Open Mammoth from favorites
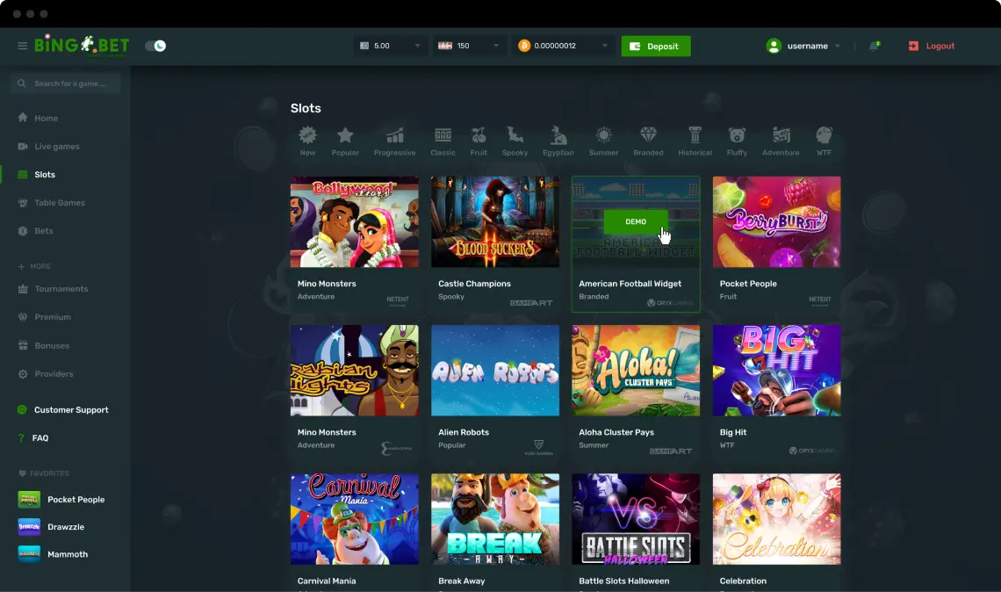Image resolution: width=1001 pixels, height=592 pixels. [x=53, y=554]
